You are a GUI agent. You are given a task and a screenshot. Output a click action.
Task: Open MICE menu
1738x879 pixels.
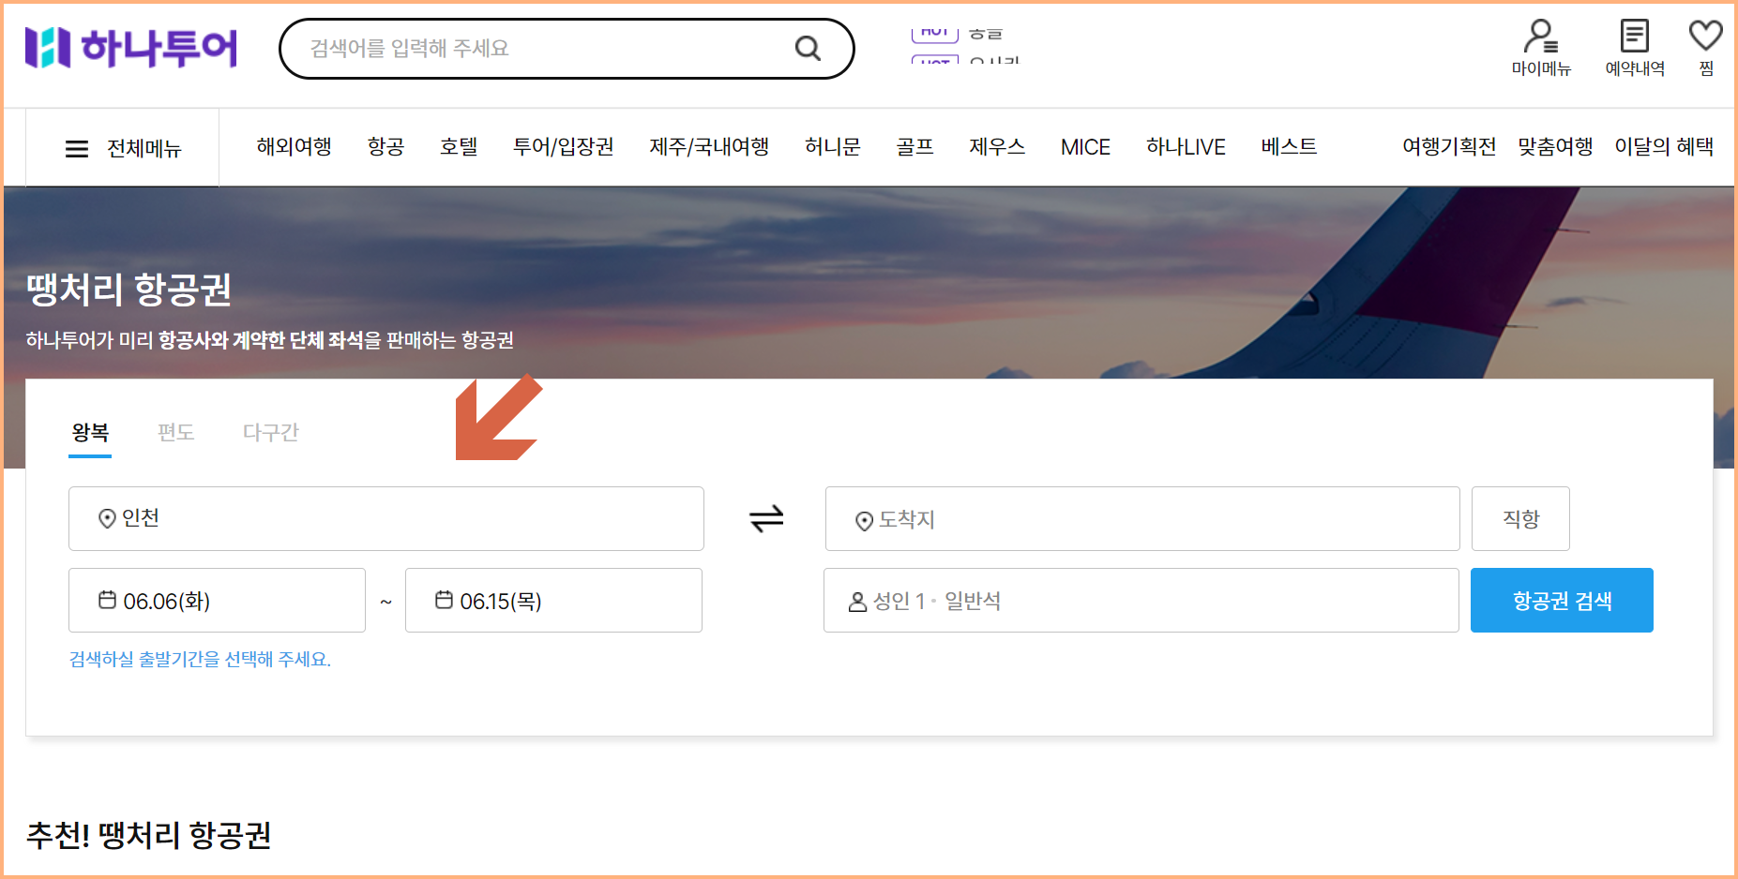coord(1085,147)
